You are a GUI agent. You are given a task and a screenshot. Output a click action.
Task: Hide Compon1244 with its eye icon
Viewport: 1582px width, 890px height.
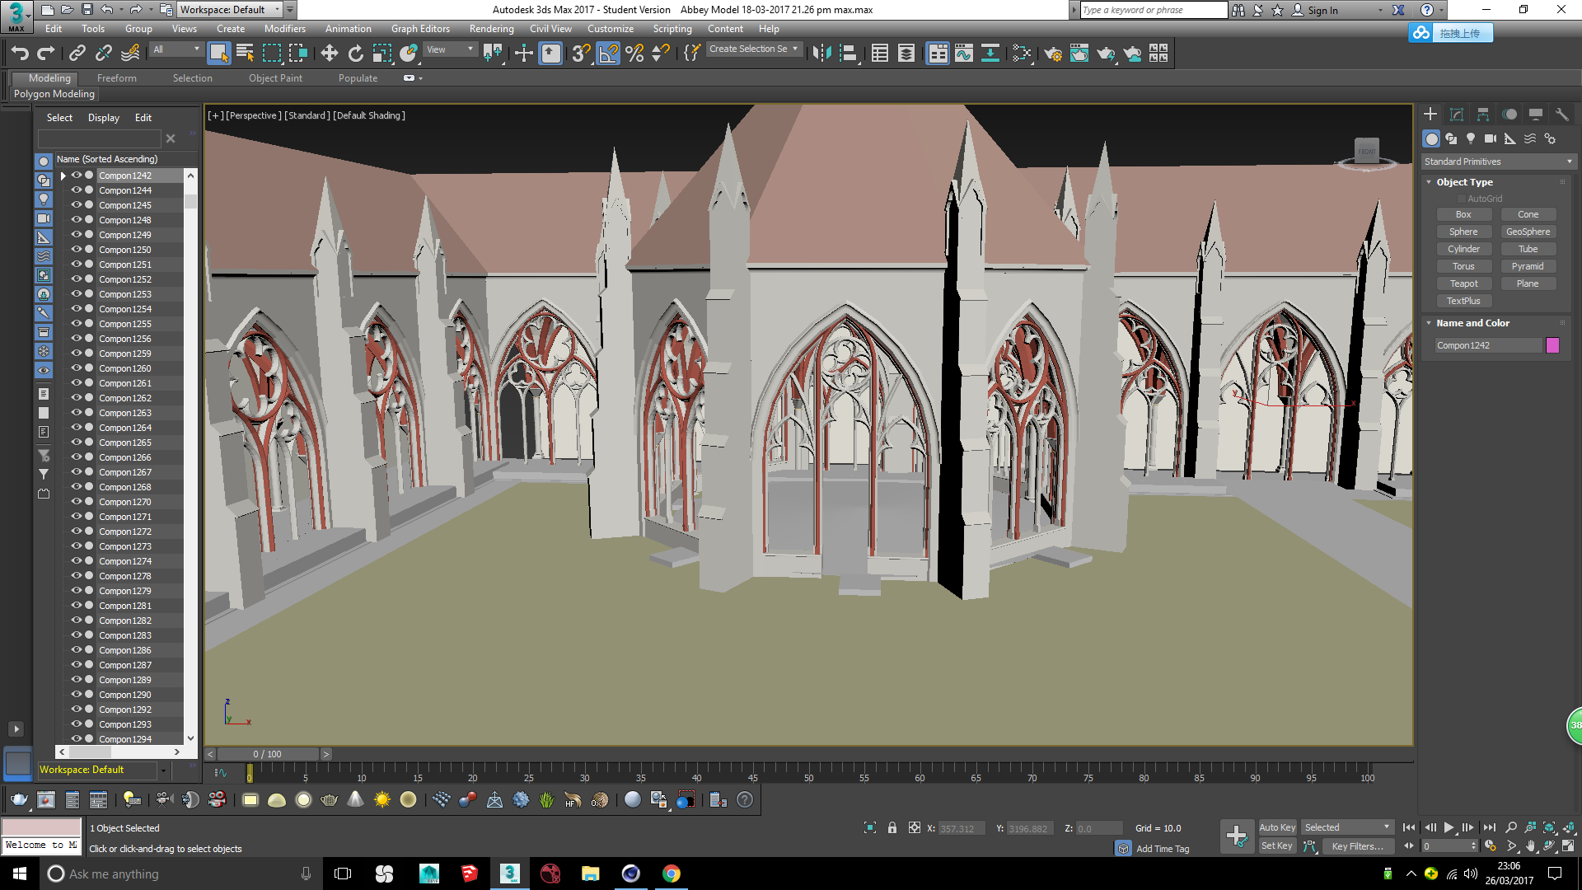click(x=77, y=190)
